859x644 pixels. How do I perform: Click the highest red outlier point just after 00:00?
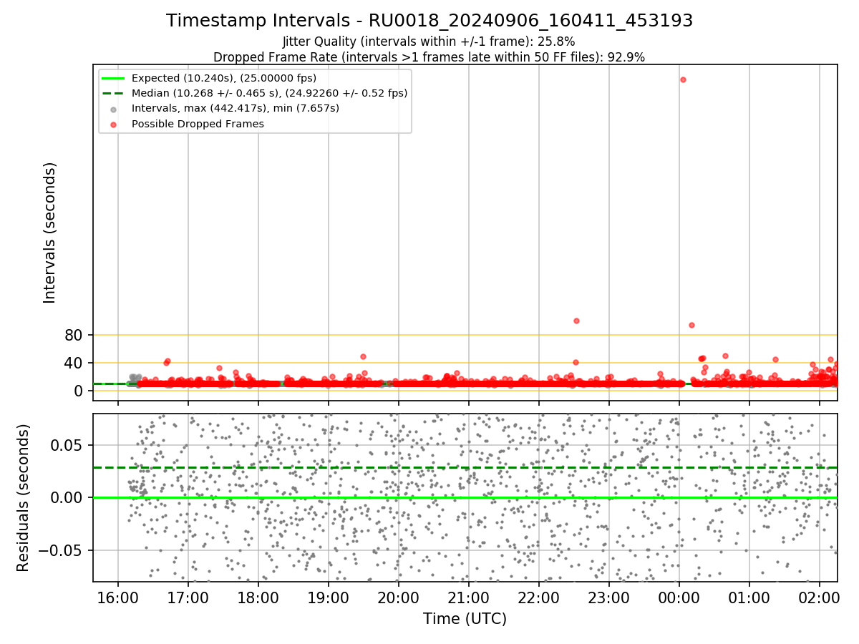click(683, 79)
